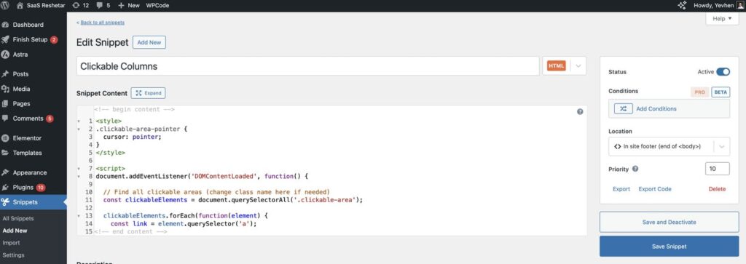Screen dimensions: 746x264
Task: Click Save and Deactivate
Action: coord(669,222)
